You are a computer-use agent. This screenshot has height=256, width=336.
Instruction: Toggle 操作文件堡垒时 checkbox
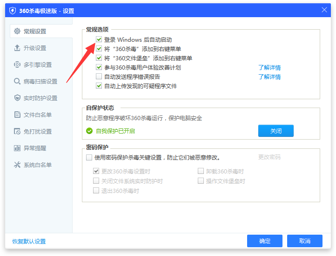point(201,180)
